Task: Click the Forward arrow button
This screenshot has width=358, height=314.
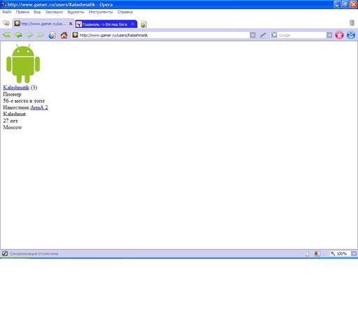Action: [29, 35]
